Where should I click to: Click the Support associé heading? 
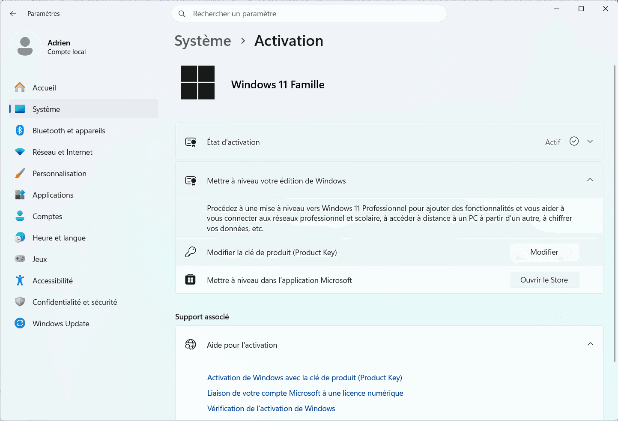point(202,317)
